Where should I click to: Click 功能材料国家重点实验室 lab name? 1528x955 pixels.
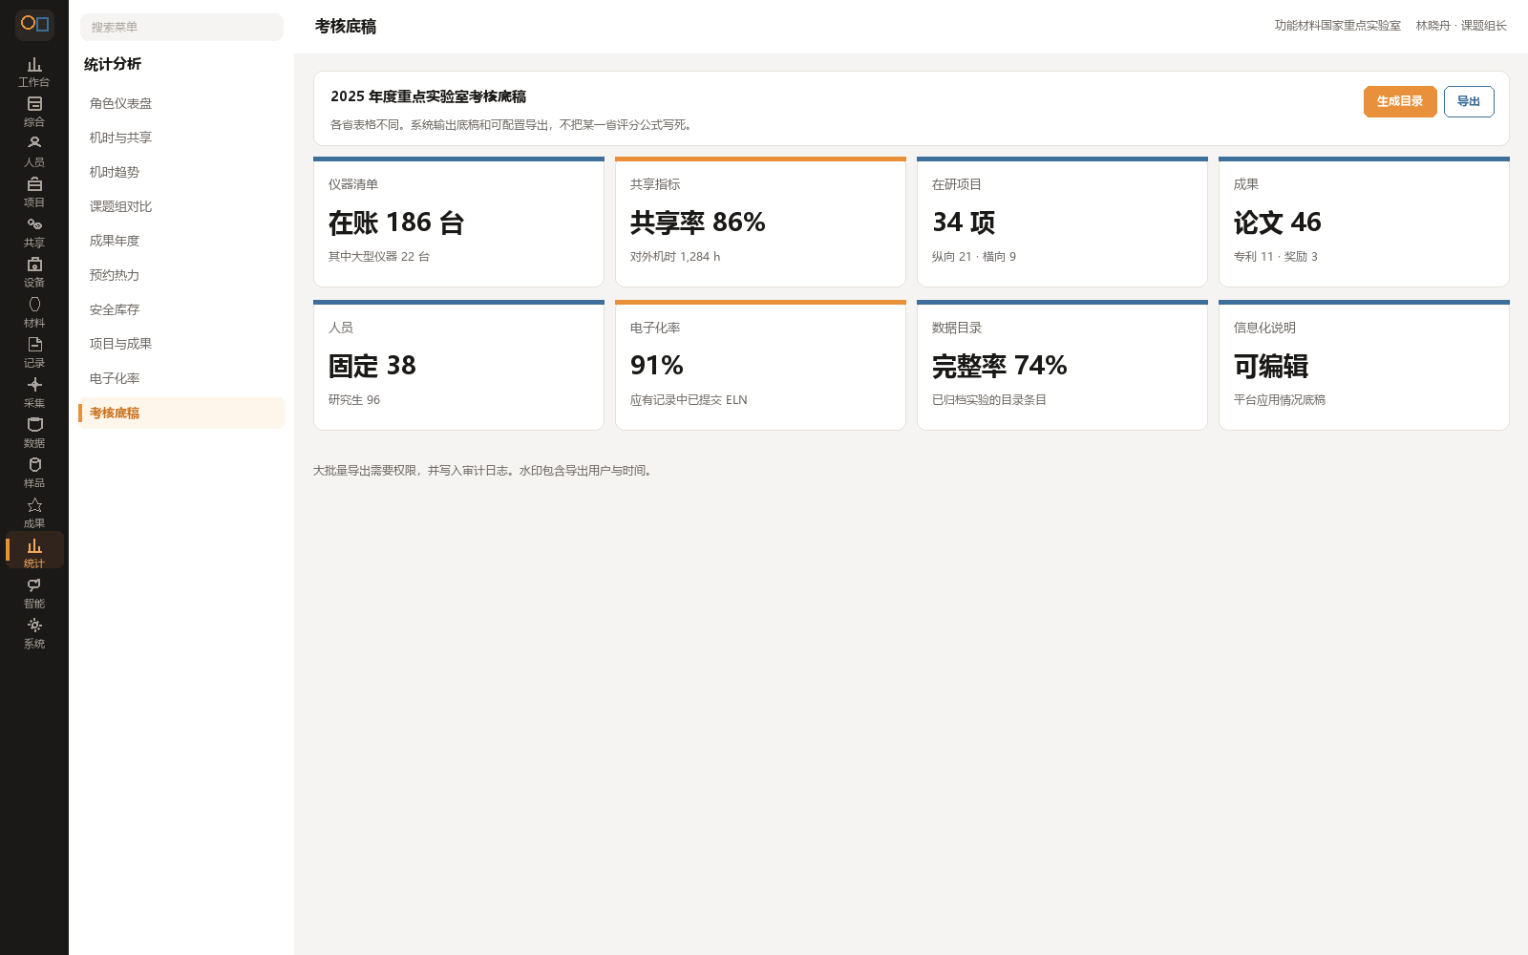pyautogui.click(x=1337, y=26)
